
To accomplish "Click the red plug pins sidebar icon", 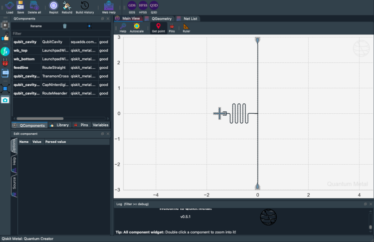I will (5, 62).
